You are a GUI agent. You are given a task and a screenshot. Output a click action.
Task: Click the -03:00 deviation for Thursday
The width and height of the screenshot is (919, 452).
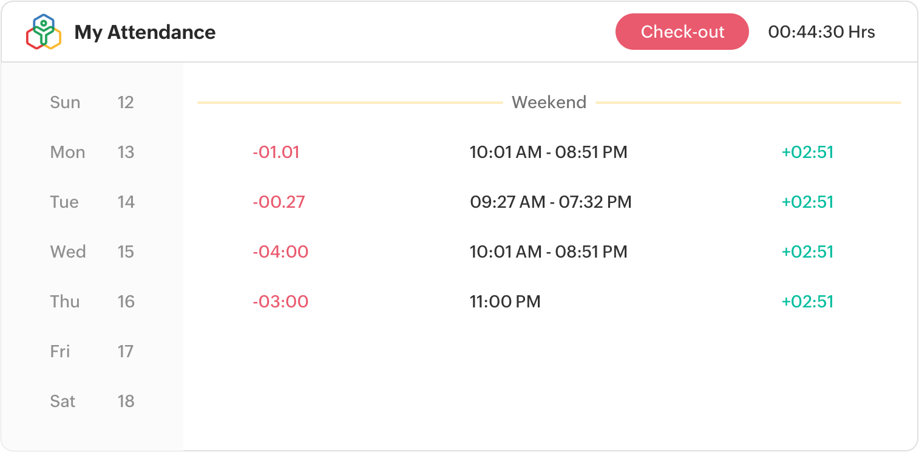(280, 301)
